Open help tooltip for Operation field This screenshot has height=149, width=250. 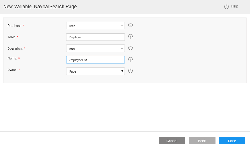point(130,48)
